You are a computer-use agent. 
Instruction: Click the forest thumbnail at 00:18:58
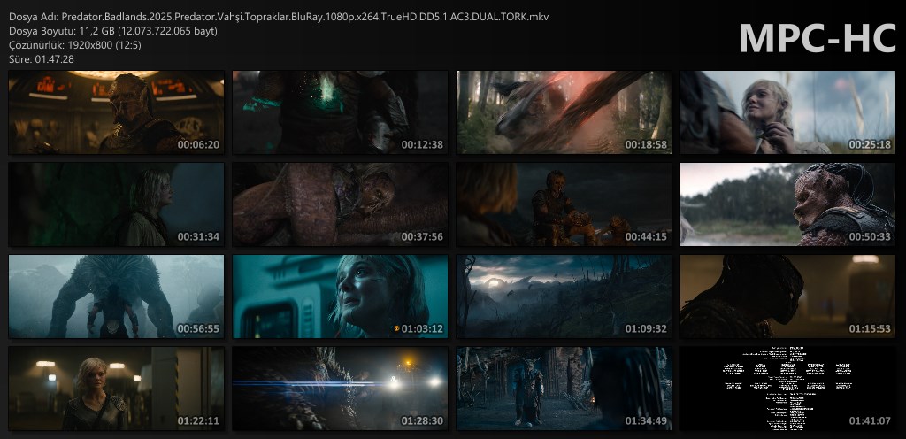[564, 112]
